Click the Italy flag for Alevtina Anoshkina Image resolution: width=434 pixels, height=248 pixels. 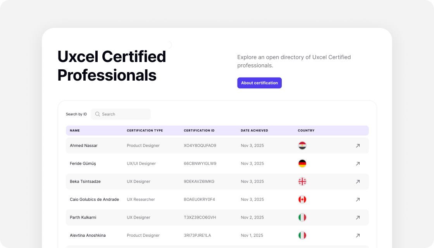[302, 235]
